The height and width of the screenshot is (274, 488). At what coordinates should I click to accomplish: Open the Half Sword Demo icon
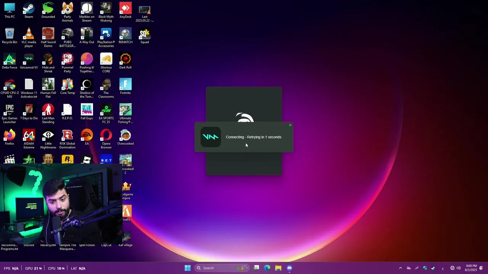(x=48, y=37)
